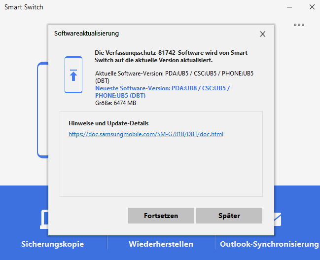This screenshot has width=320, height=260.
Task: Click the 'Softwareaktualisierung' dialog title
Action: point(86,33)
